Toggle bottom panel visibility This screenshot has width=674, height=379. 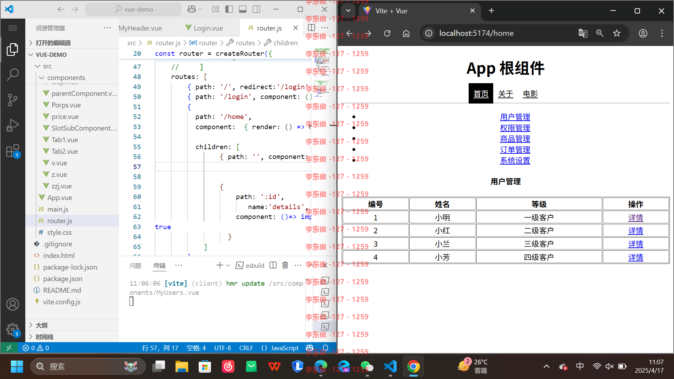[x=243, y=9]
